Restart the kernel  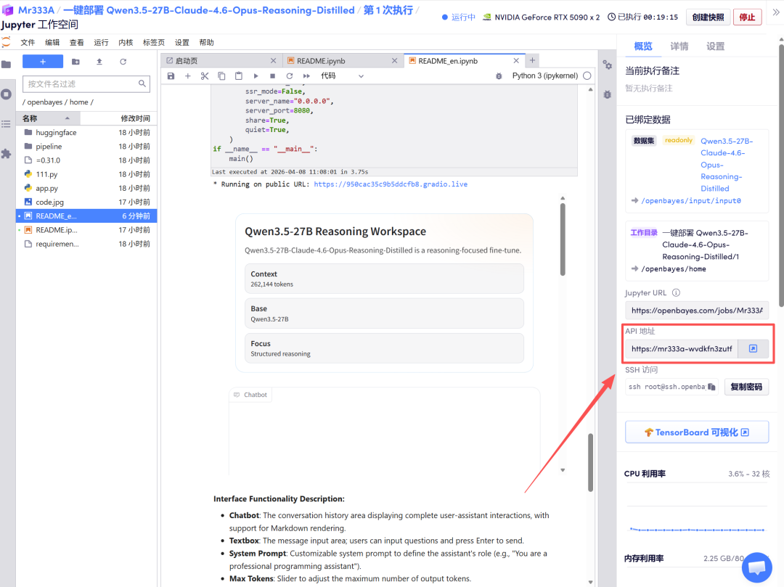290,76
